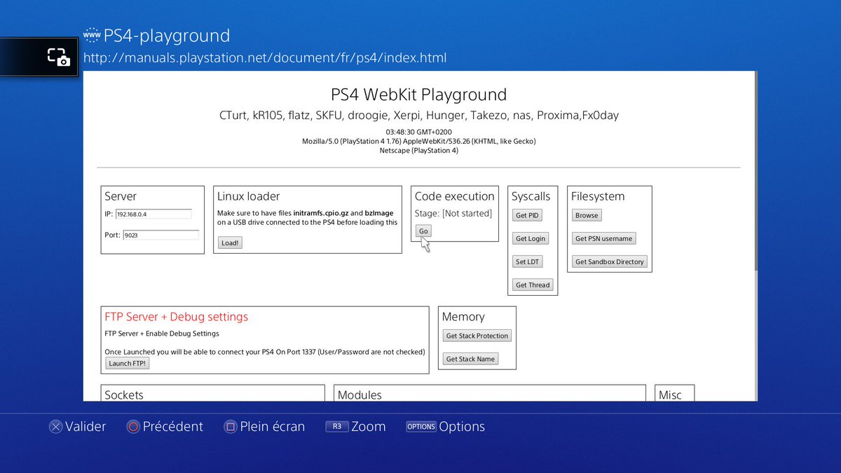Click the Set LDT button
This screenshot has width=841, height=473.
point(527,261)
